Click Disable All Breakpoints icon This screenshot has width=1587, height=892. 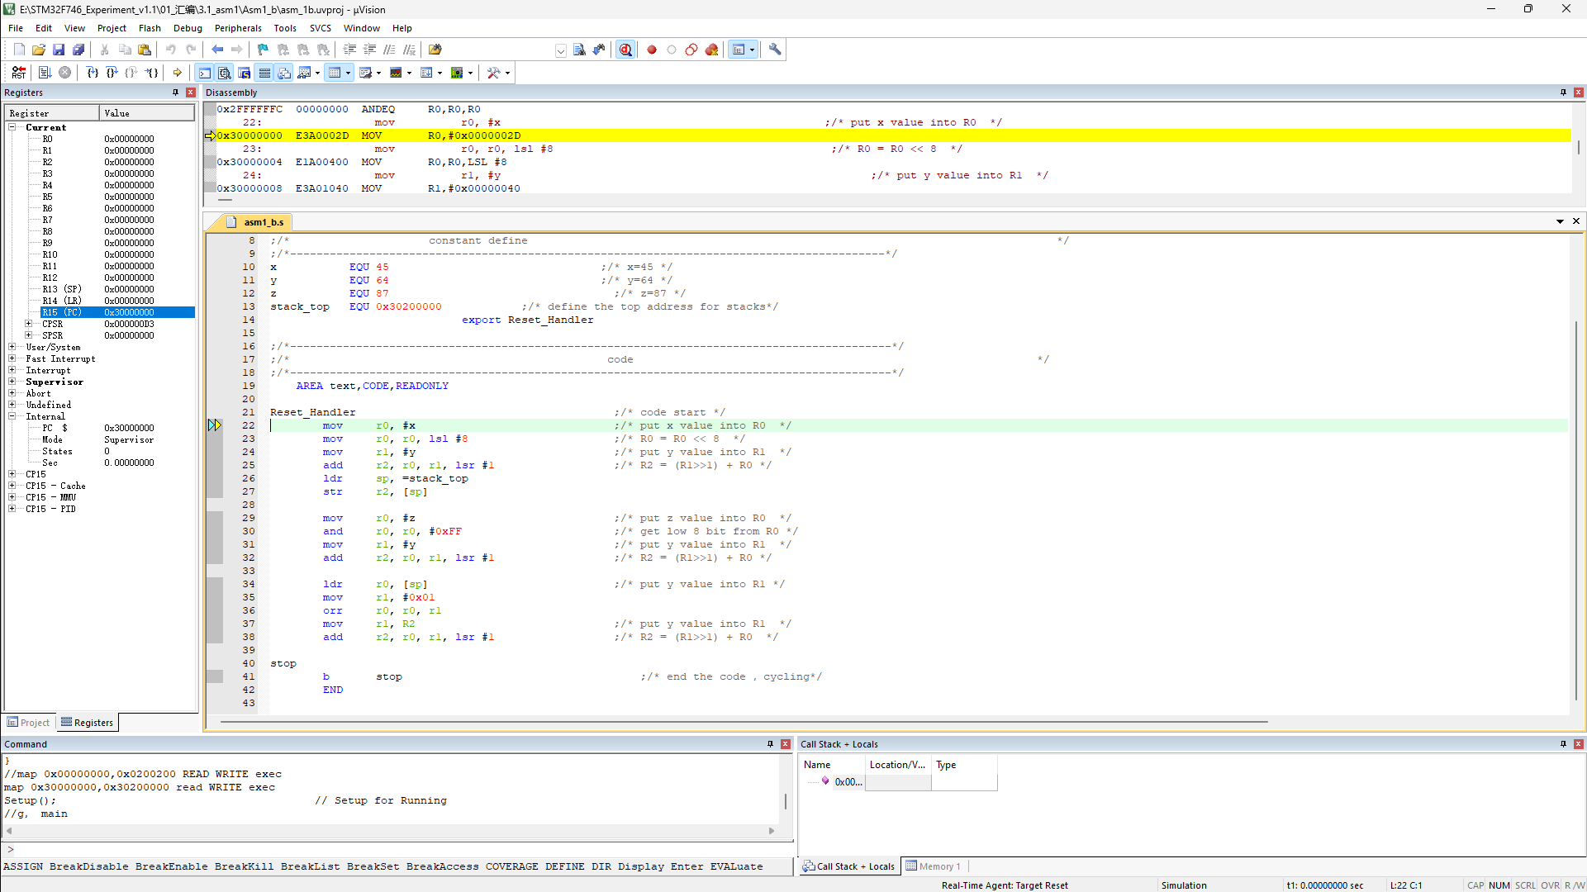pyautogui.click(x=691, y=50)
